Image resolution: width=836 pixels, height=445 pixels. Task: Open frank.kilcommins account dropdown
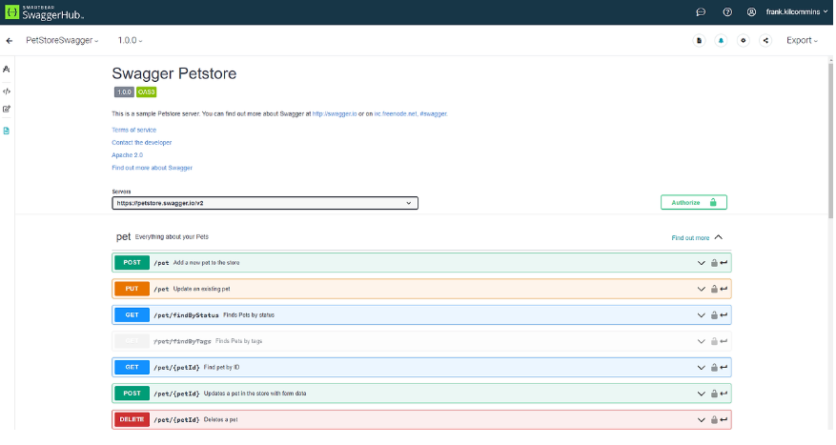point(797,11)
